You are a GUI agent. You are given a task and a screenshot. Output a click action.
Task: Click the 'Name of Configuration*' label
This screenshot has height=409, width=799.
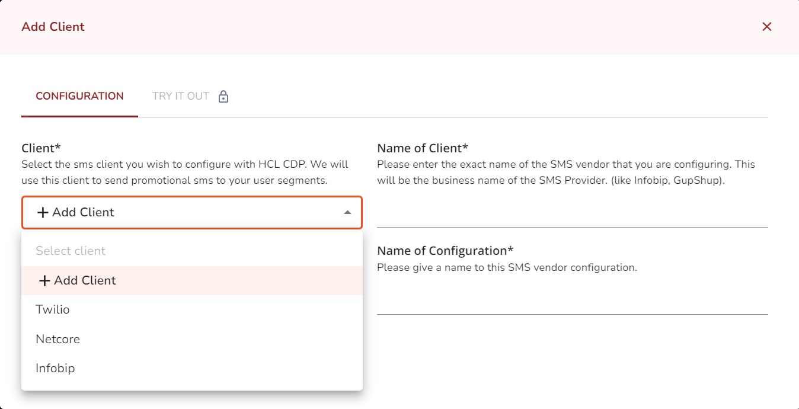tap(445, 251)
